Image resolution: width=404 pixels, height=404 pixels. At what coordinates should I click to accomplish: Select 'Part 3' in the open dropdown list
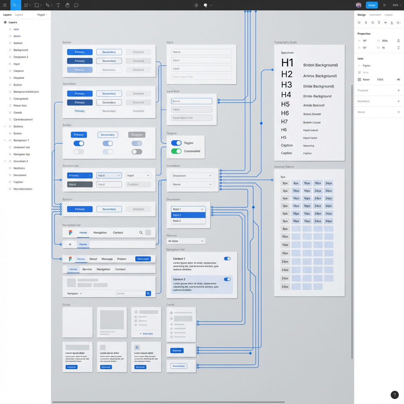coord(188,215)
